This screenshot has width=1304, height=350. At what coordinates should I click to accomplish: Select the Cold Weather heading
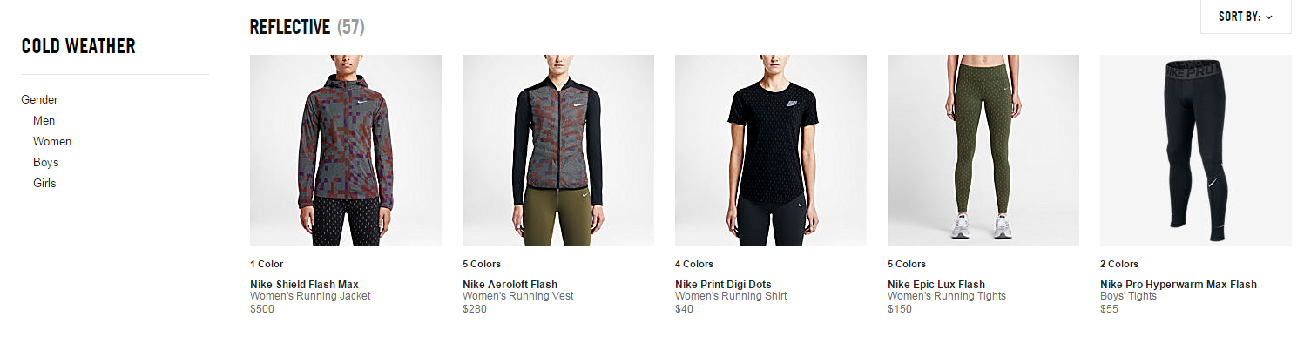pyautogui.click(x=78, y=46)
